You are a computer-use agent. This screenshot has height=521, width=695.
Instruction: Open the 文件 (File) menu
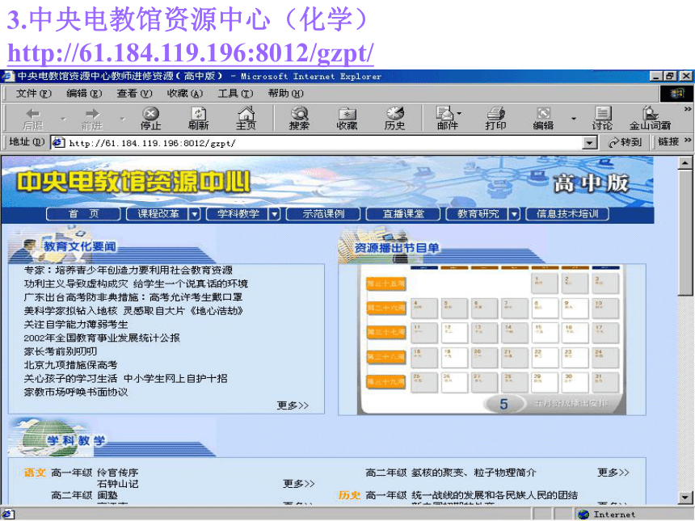pyautogui.click(x=34, y=94)
